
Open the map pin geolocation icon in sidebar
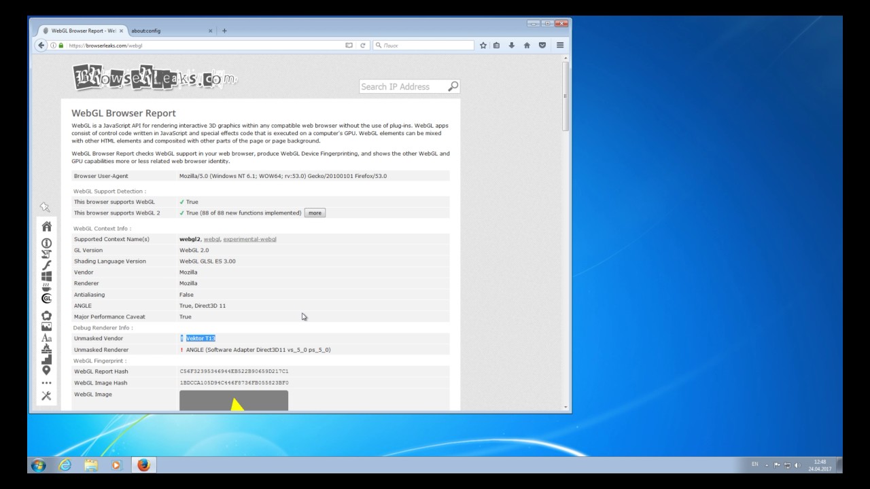46,370
